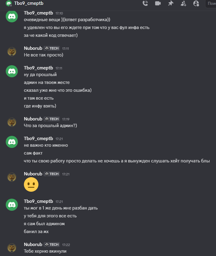Click Nuborub's VIP avatar on the 17:11 message
Viewport: 216px width, 256px height.
[x=12, y=51]
